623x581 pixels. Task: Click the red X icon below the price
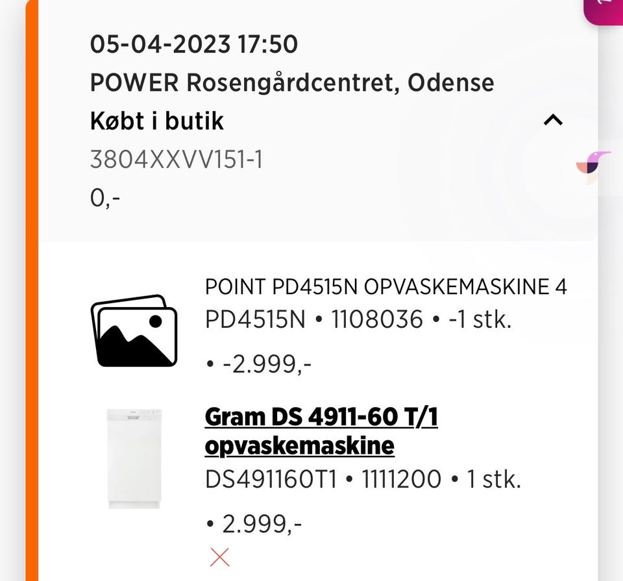(219, 557)
